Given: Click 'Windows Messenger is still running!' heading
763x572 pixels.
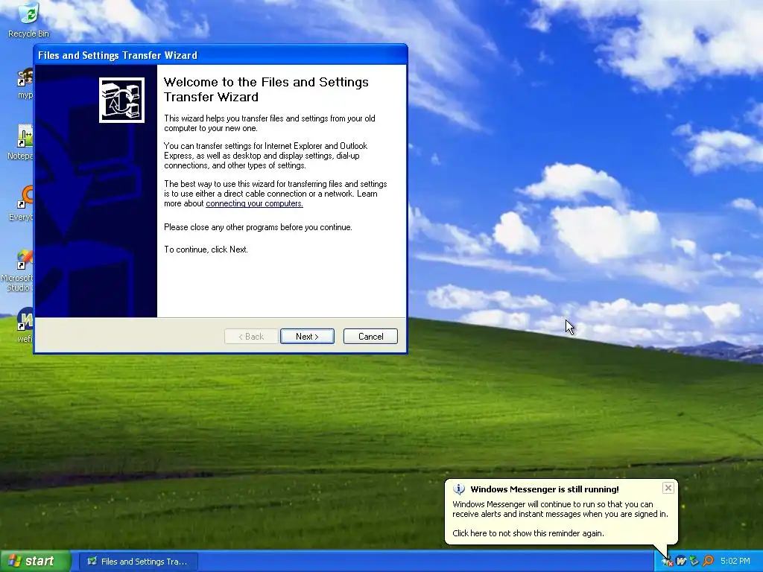Looking at the screenshot, I should pyautogui.click(x=545, y=489).
